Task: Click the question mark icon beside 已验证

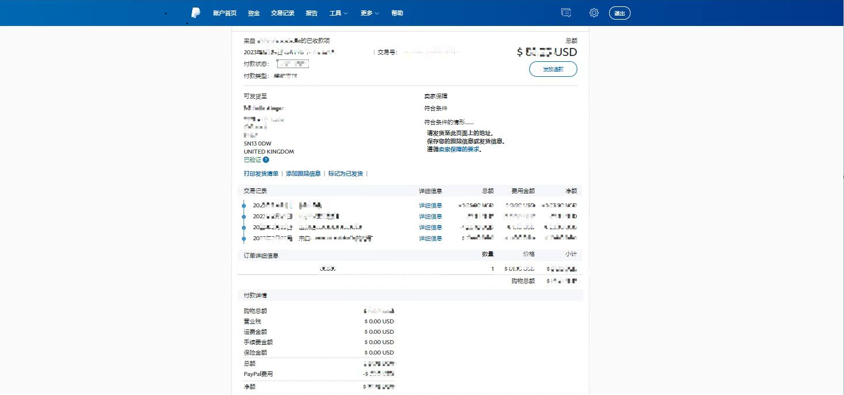Action: pyautogui.click(x=266, y=160)
